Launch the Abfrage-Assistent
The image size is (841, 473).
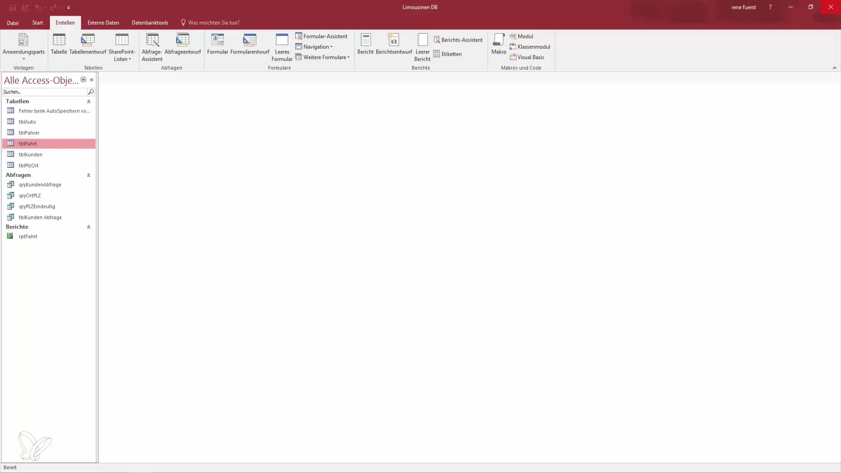[x=152, y=47]
